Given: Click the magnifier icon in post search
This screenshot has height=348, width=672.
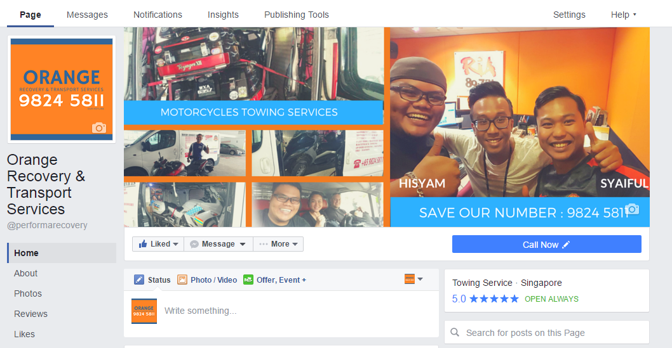Looking at the screenshot, I should 455,332.
